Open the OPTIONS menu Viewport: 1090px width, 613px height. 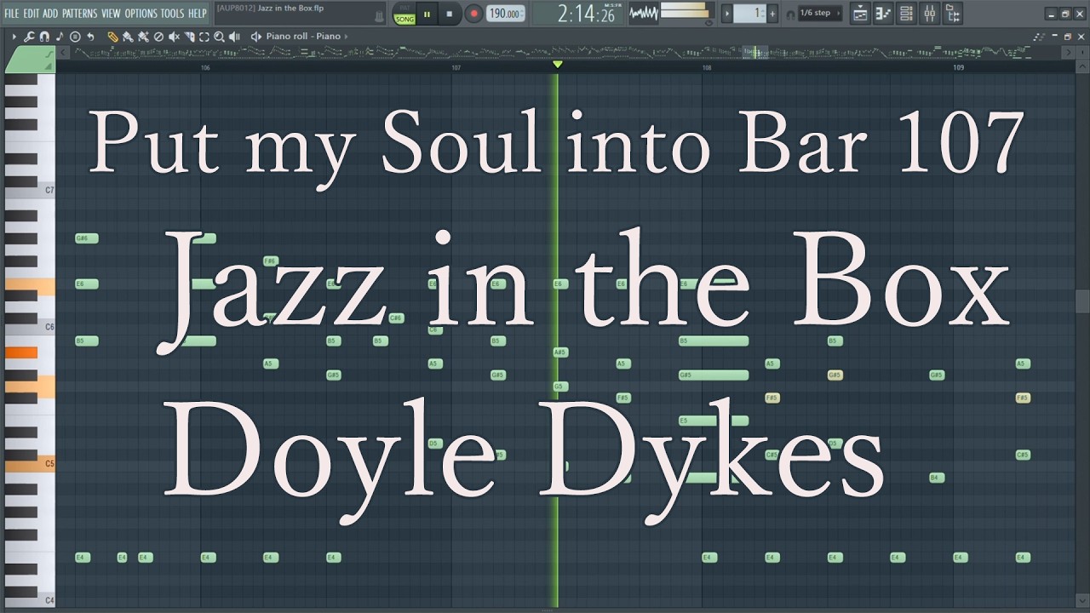pyautogui.click(x=141, y=14)
